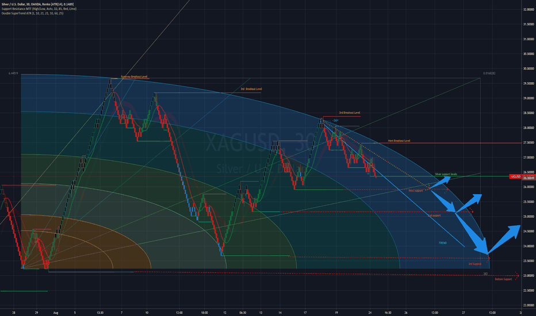Viewport: 536px width, 316px height.
Task: Click the Bottom Support annotation
Action: click(x=504, y=279)
